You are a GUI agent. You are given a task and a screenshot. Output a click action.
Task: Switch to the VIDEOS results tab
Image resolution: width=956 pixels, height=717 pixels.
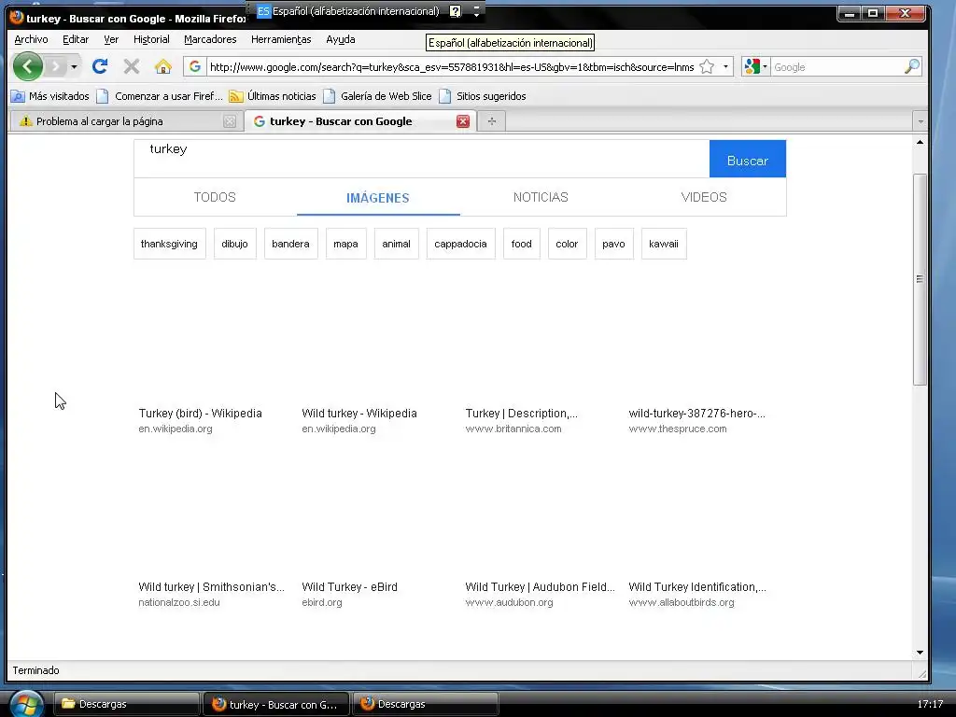[704, 197]
